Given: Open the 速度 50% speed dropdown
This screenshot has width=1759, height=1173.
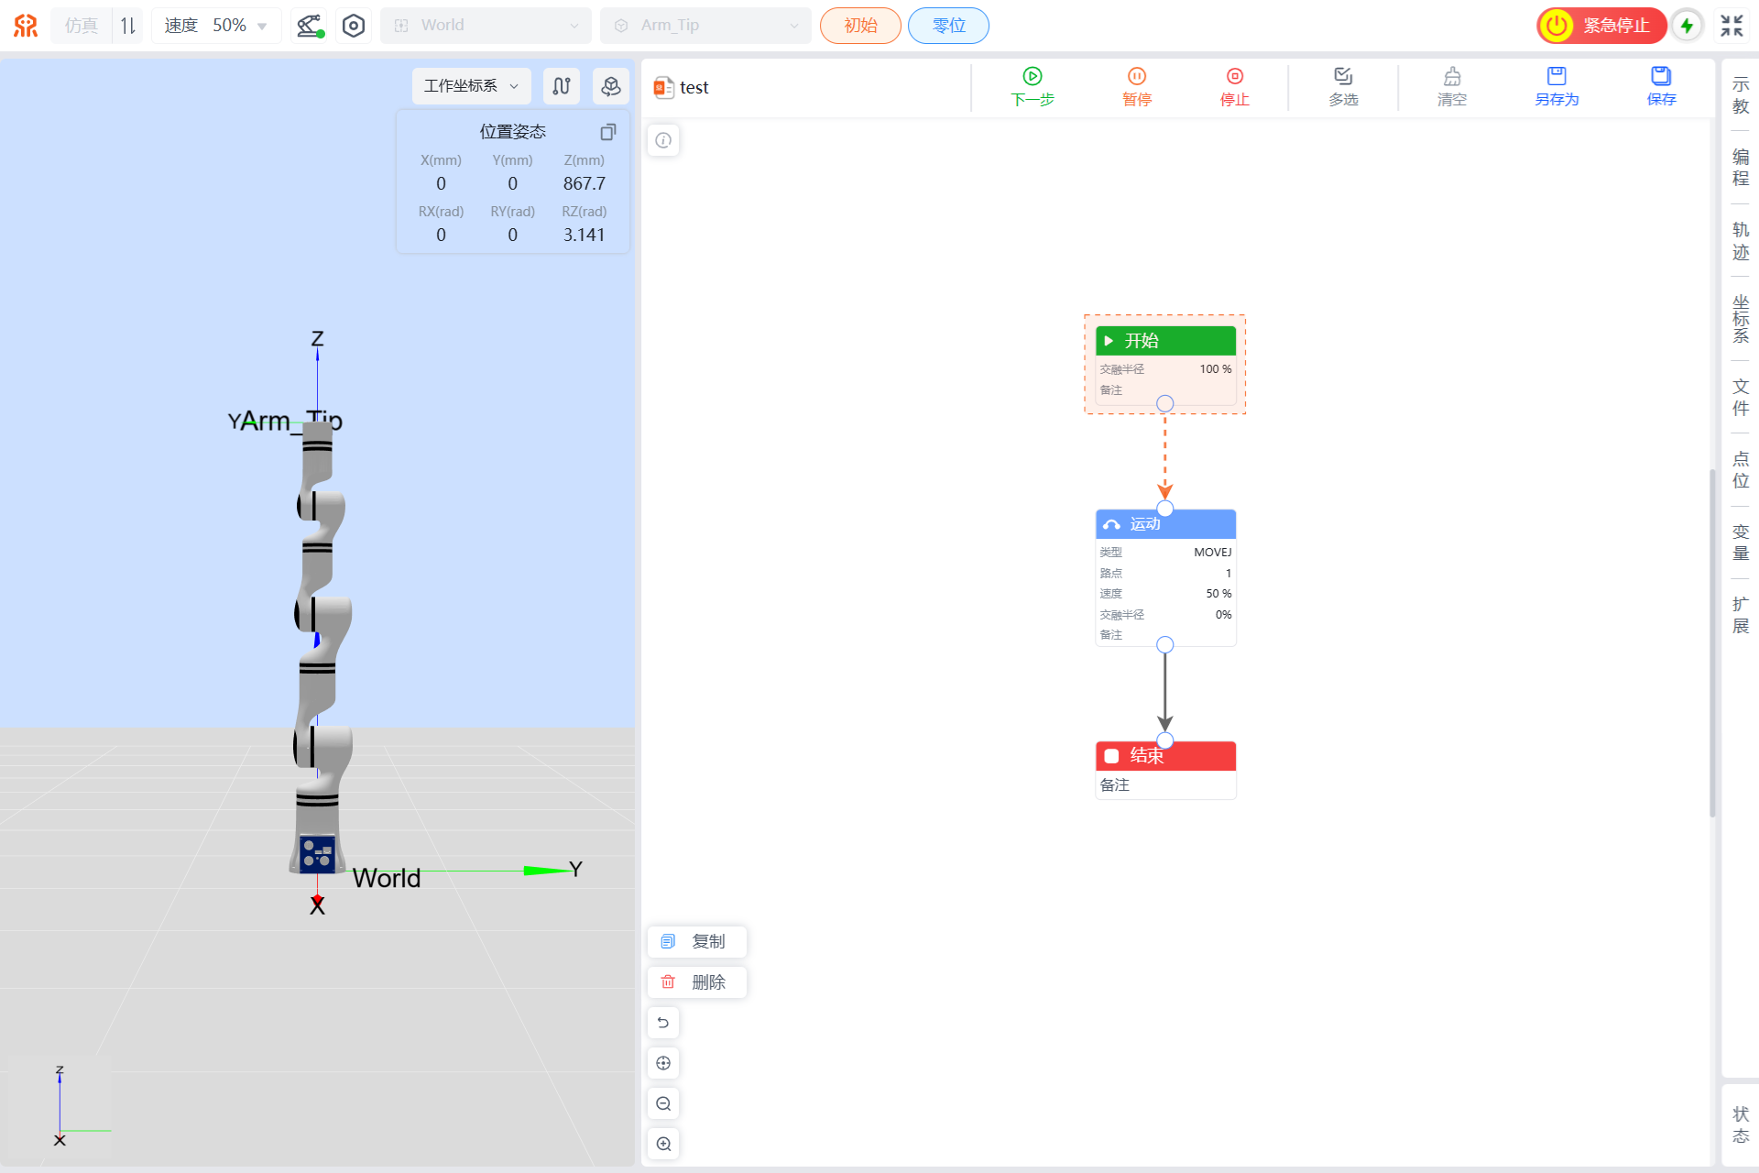Looking at the screenshot, I should tap(216, 26).
